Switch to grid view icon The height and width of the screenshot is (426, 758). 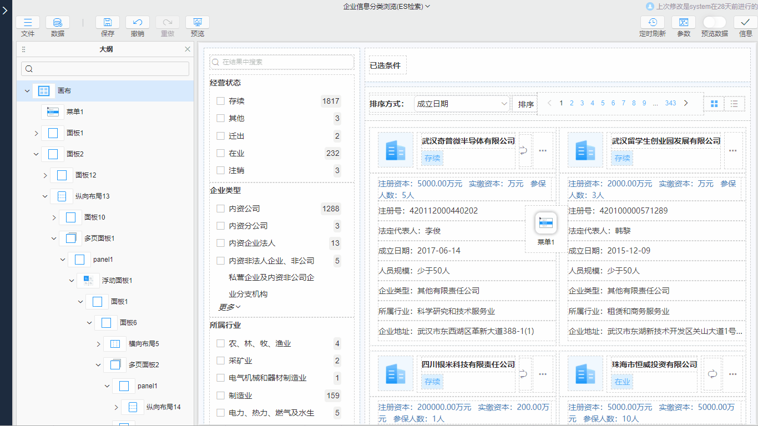click(714, 104)
